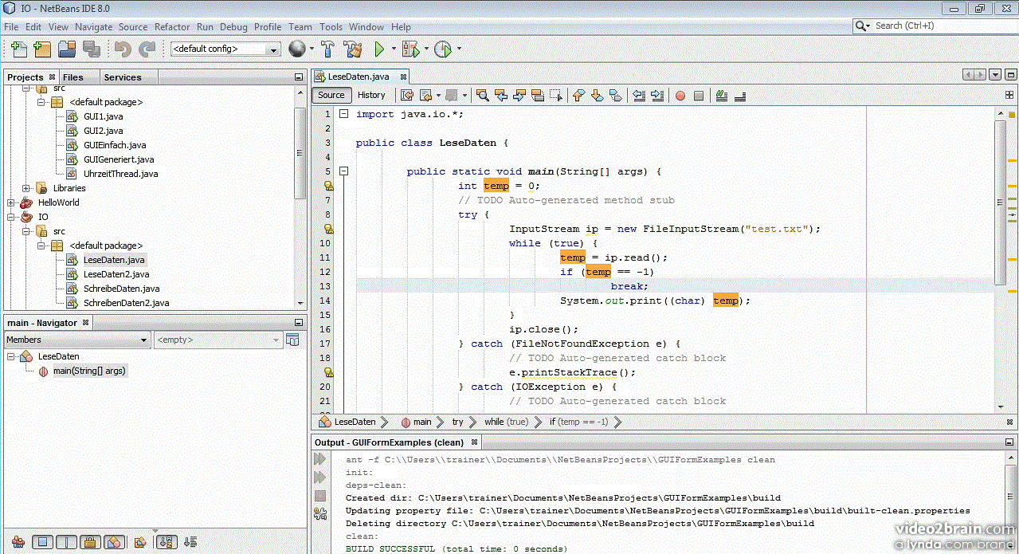This screenshot has width=1019, height=554.
Task: Minimize the Projects window group
Action: pos(299,77)
